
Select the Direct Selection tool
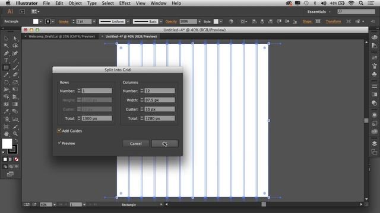click(15, 38)
